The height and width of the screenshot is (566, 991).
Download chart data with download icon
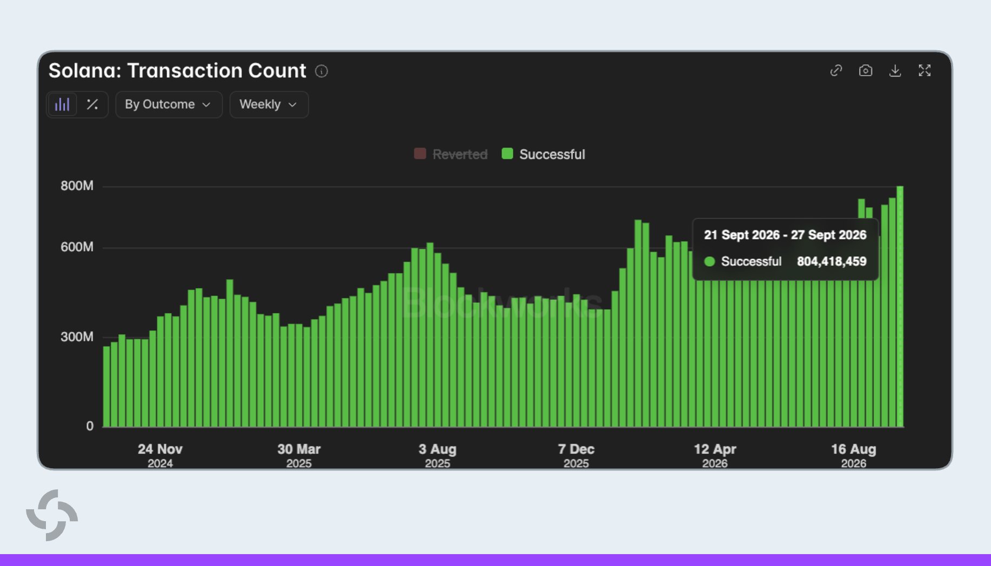(x=895, y=71)
